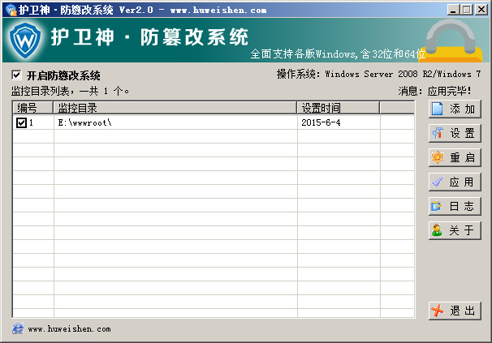
Task: Click the title bar application icon
Action: point(11,10)
